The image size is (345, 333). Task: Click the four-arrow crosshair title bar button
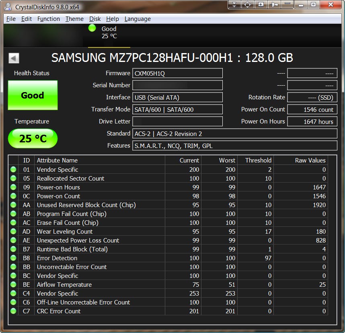pos(248,4)
